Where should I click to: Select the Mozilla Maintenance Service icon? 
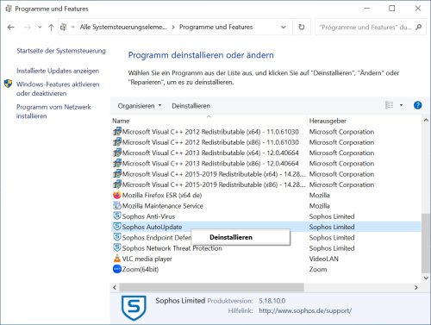coord(117,206)
